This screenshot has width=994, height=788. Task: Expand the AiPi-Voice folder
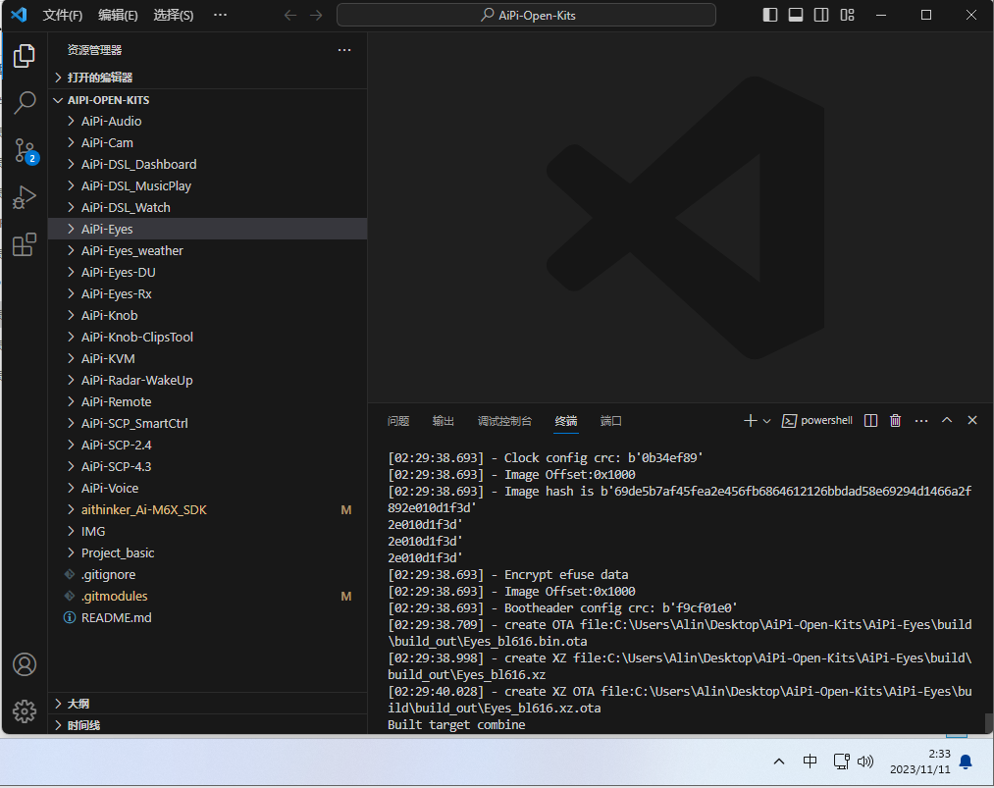click(208, 488)
